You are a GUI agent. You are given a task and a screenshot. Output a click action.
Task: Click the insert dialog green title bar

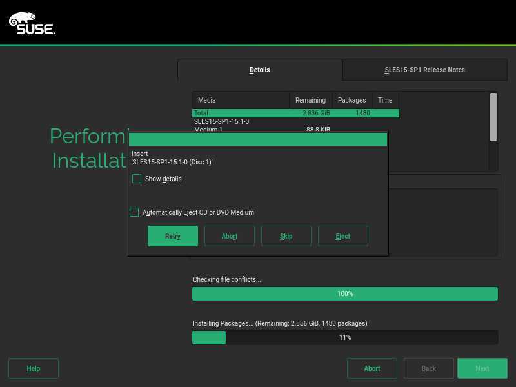pyautogui.click(x=258, y=139)
